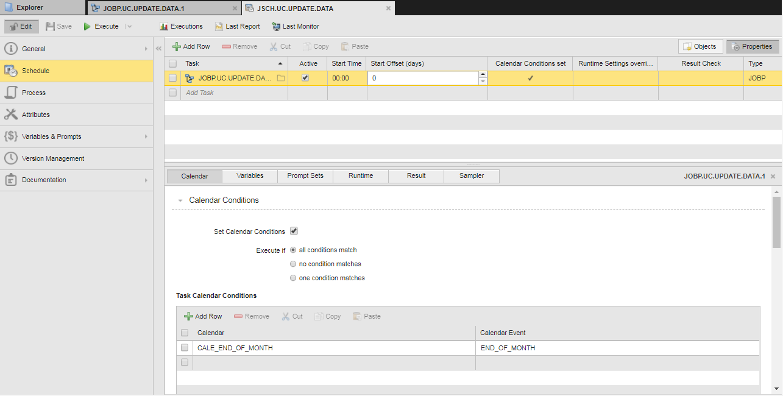Switch to the JOBP.UC.UPDATE.DATA.1 tab
783x396 pixels.
[x=162, y=8]
